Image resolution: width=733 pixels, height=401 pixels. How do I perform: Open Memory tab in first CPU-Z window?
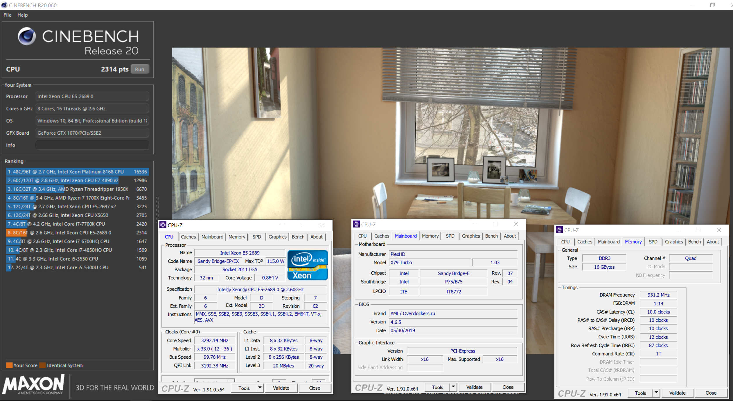tap(237, 237)
